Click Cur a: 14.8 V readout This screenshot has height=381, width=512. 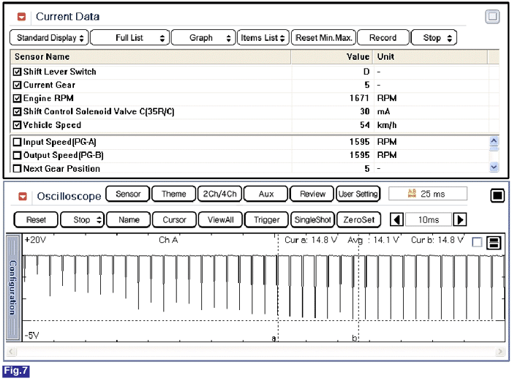311,240
